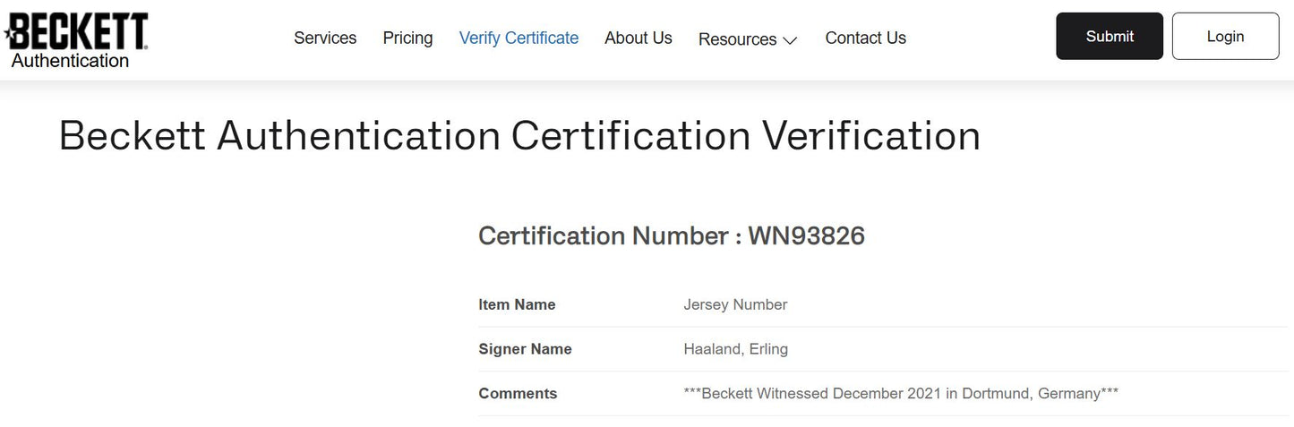The image size is (1294, 427).
Task: Click the Certification Verification page heading
Action: point(519,136)
